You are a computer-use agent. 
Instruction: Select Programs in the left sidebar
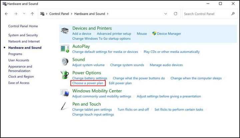click(x=15, y=54)
